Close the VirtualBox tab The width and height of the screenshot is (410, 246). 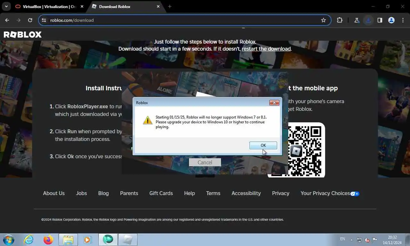tap(82, 6)
